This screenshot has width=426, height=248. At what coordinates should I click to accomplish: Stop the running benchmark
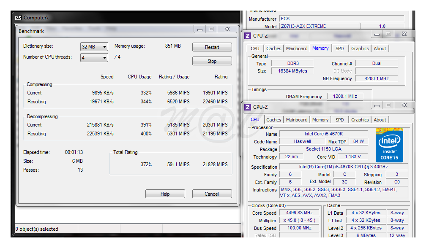pyautogui.click(x=212, y=61)
